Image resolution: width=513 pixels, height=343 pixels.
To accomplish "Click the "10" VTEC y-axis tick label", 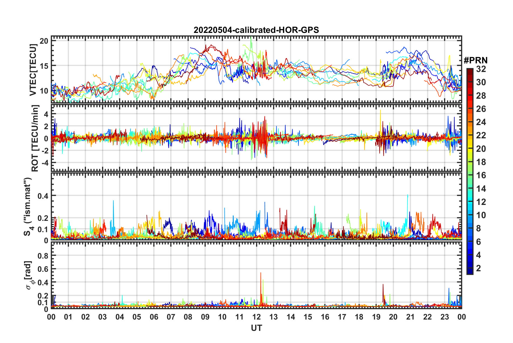I will pos(44,91).
